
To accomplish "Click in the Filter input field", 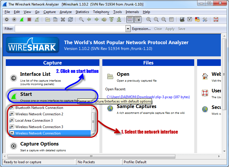I will coord(70,29).
